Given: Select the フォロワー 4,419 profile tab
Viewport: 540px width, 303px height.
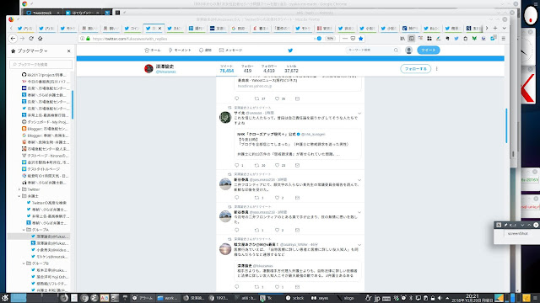Looking at the screenshot, I should [269, 69].
